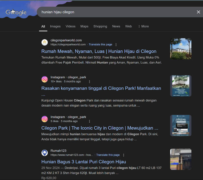Switch to the Images tab
Image resolution: width=203 pixels, height=180 pixels.
[x=55, y=26]
